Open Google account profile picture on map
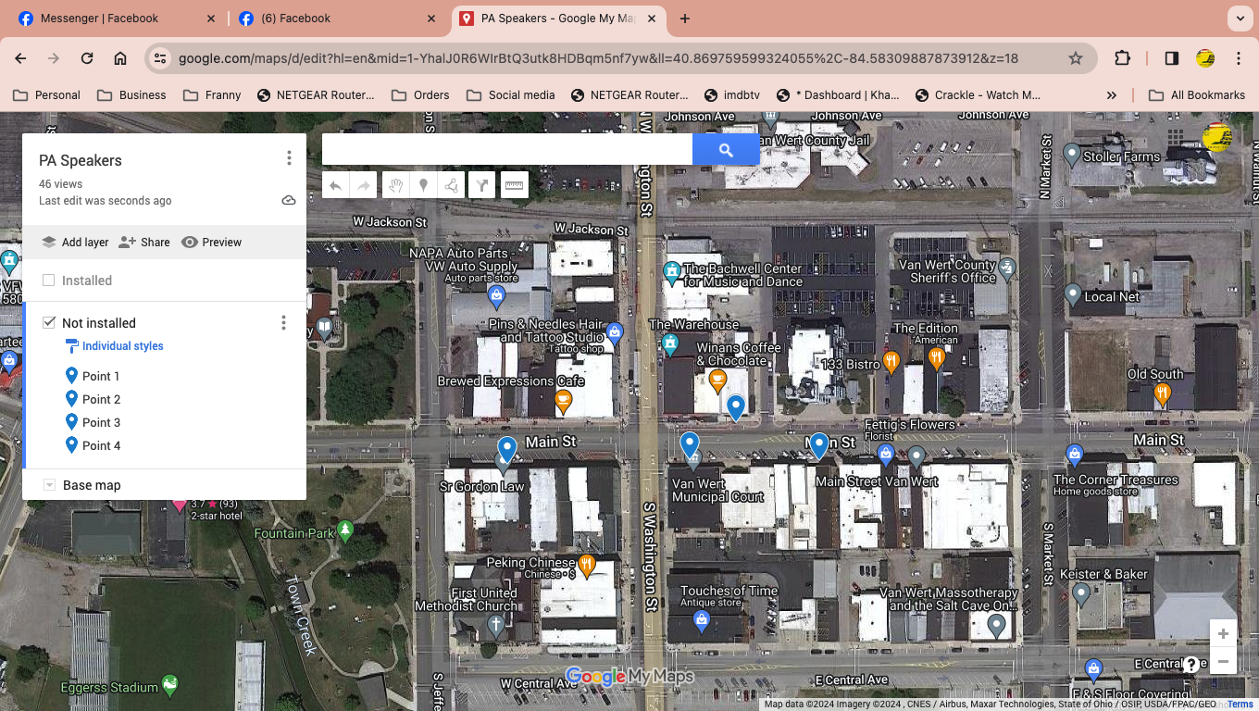 [x=1216, y=137]
